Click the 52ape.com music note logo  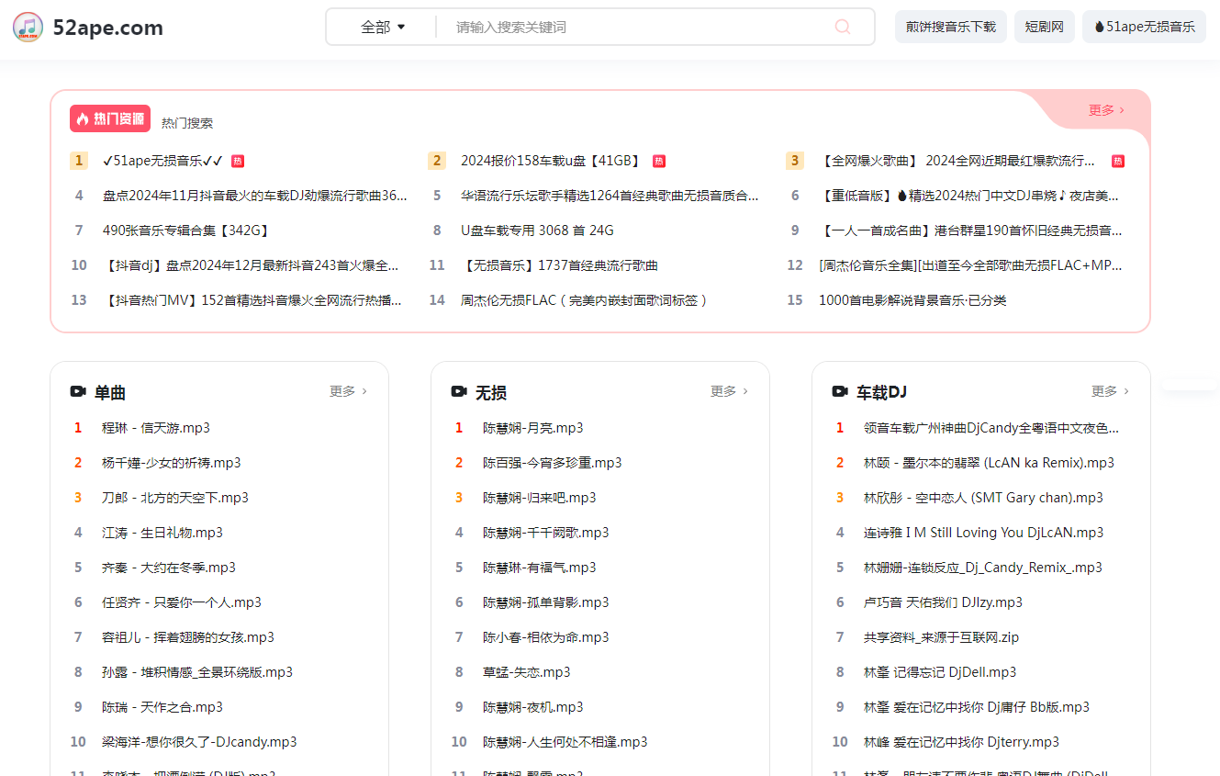pos(28,28)
